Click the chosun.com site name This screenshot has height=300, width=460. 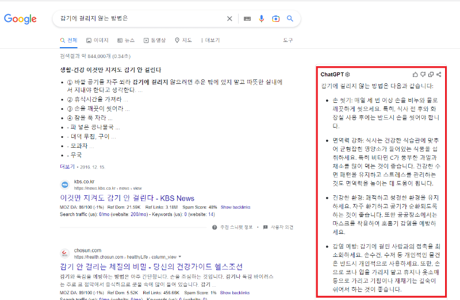88,251
